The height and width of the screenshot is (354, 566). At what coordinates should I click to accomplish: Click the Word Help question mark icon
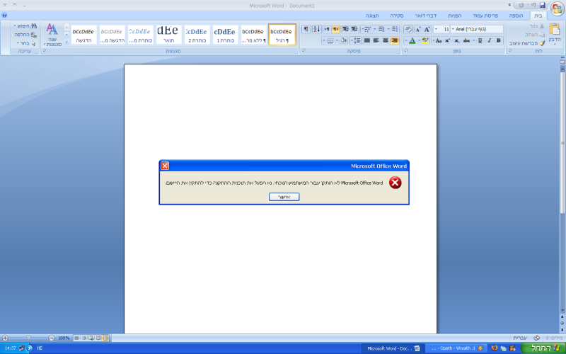pyautogui.click(x=4, y=15)
